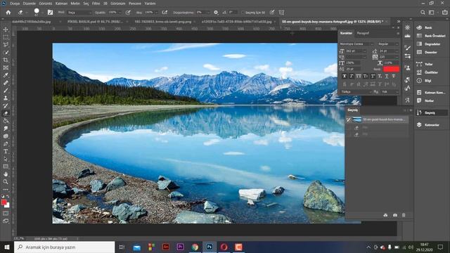
Task: Click the trash delete state icon
Action: tap(404, 215)
